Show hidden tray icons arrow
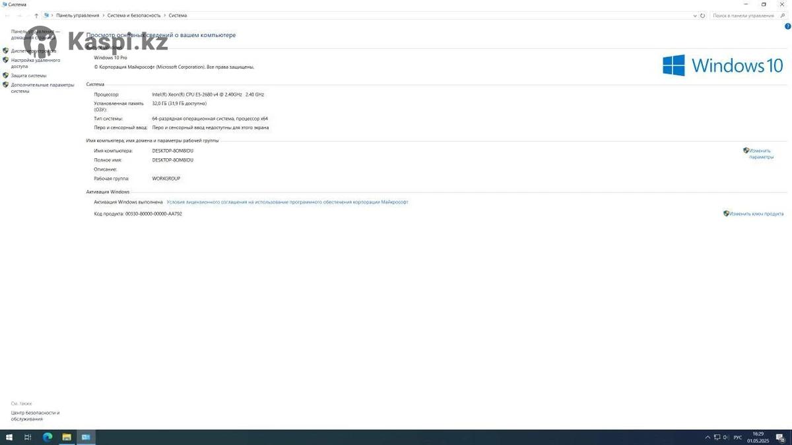The height and width of the screenshot is (445, 792). 708,437
